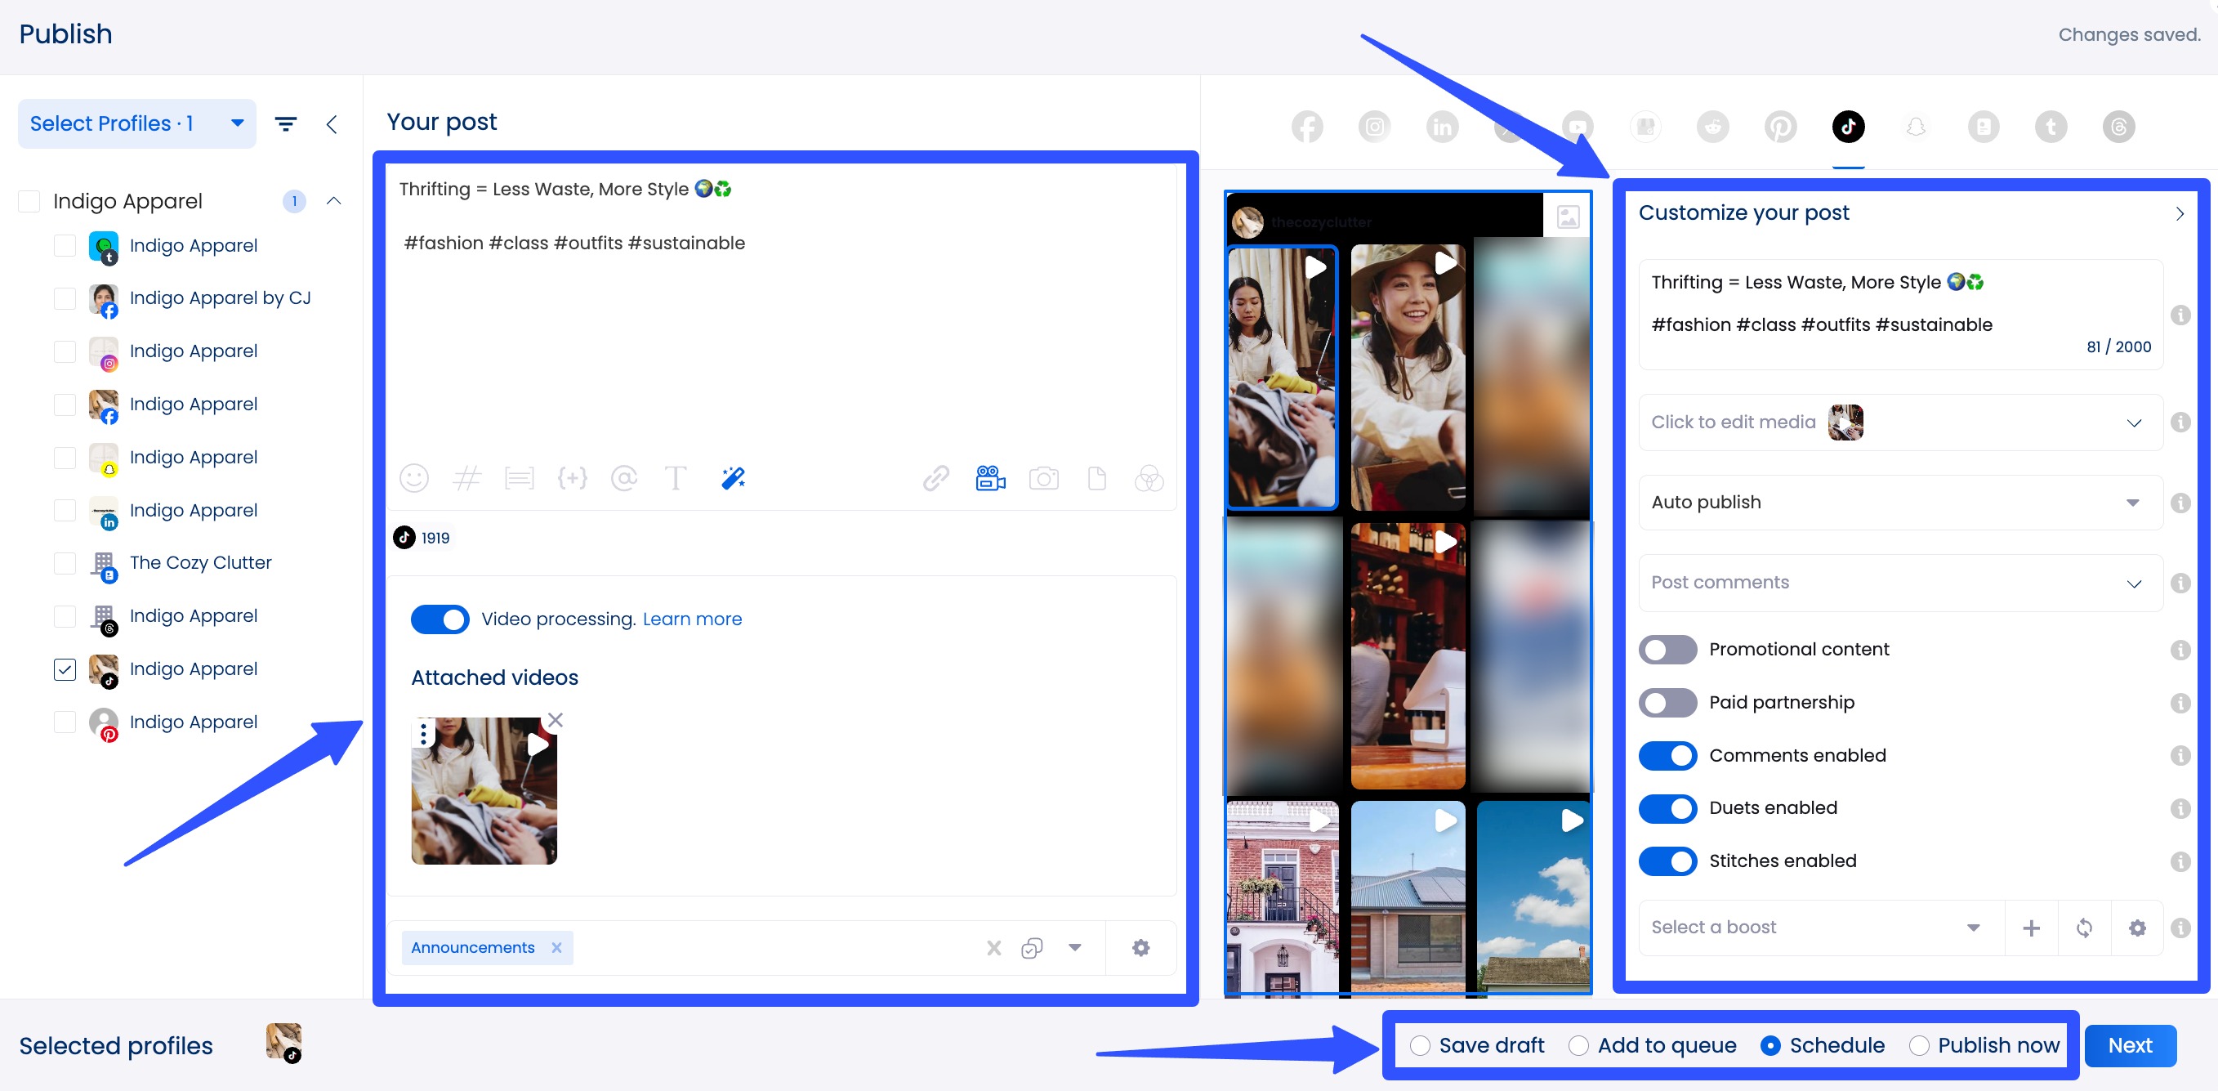This screenshot has height=1091, width=2218.
Task: Click the Next button
Action: point(2129,1045)
